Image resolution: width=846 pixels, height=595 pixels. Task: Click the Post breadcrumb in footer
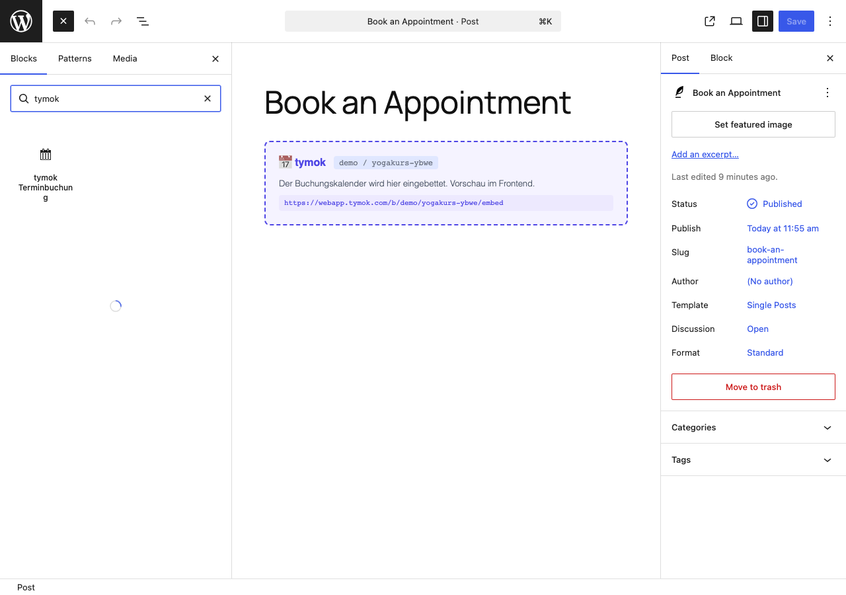26,587
